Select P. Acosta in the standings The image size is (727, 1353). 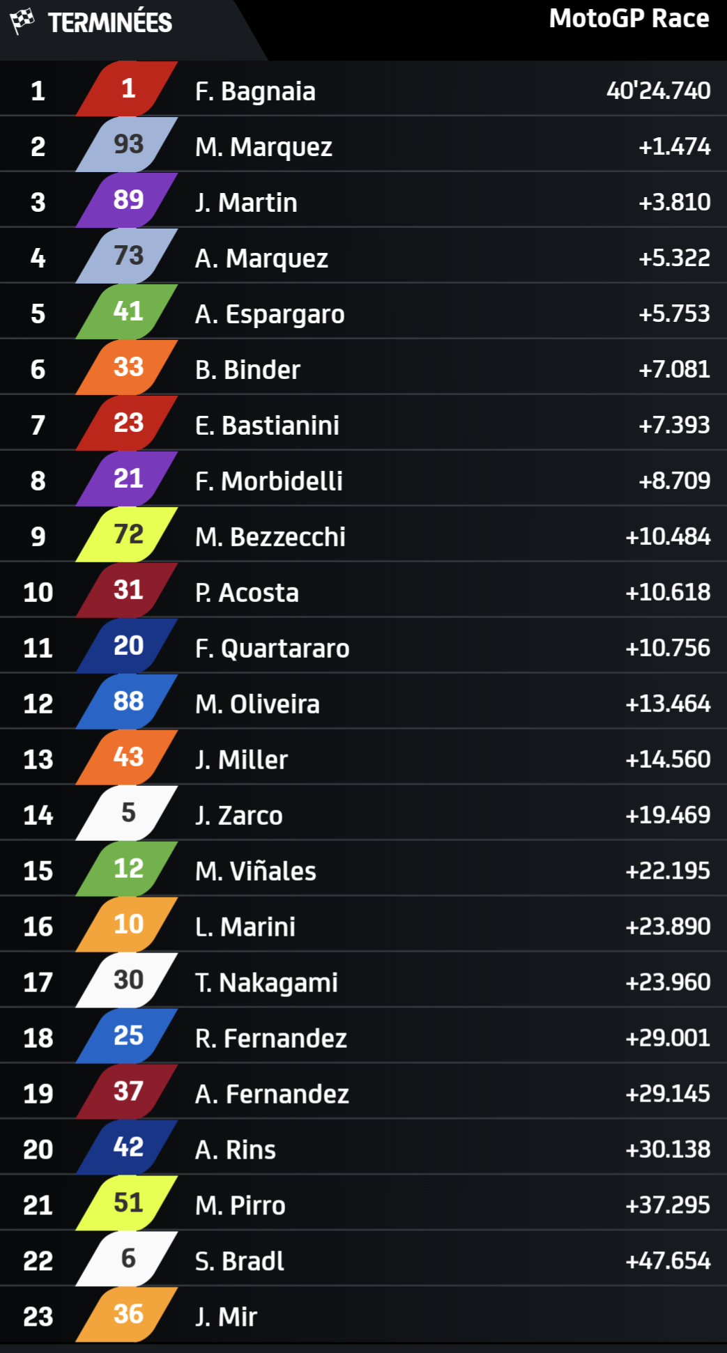coord(247,593)
